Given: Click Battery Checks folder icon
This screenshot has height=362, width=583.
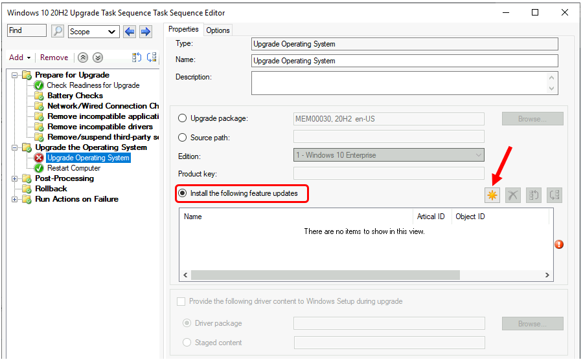Looking at the screenshot, I should point(39,96).
